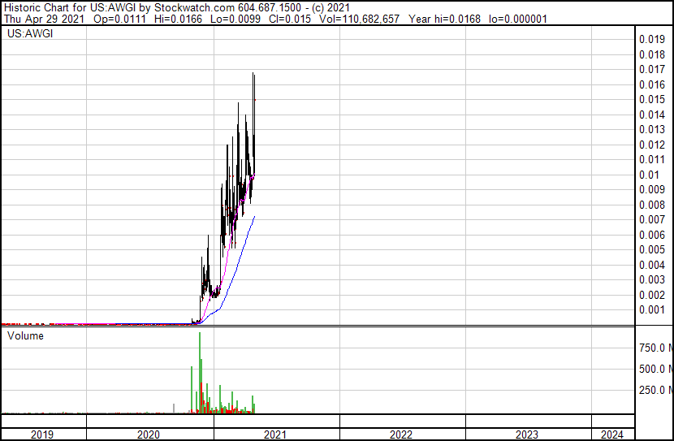Click the chart title 'Historic Chart for US:AWGI'

(70, 8)
